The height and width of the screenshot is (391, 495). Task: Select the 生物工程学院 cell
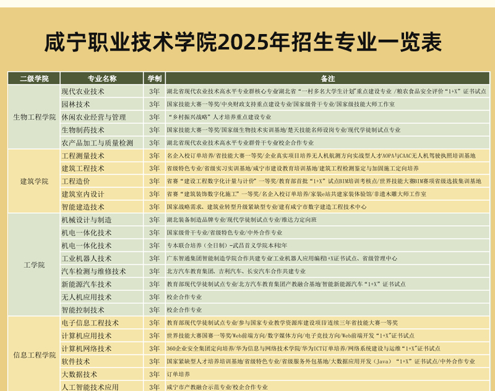click(x=34, y=117)
